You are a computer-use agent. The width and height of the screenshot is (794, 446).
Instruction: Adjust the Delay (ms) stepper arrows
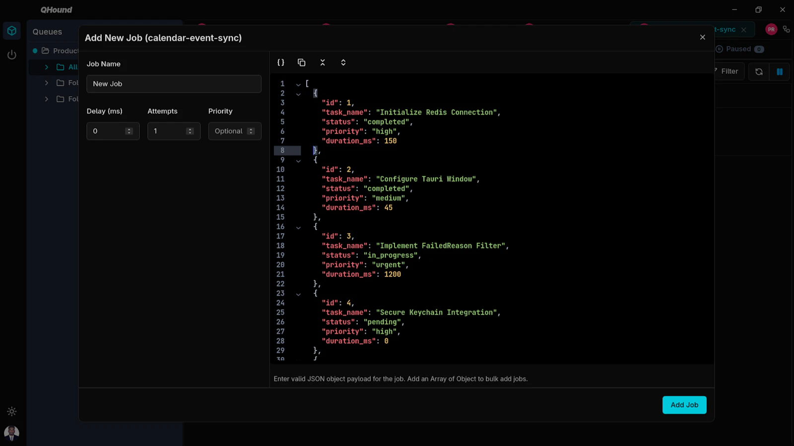tap(129, 131)
